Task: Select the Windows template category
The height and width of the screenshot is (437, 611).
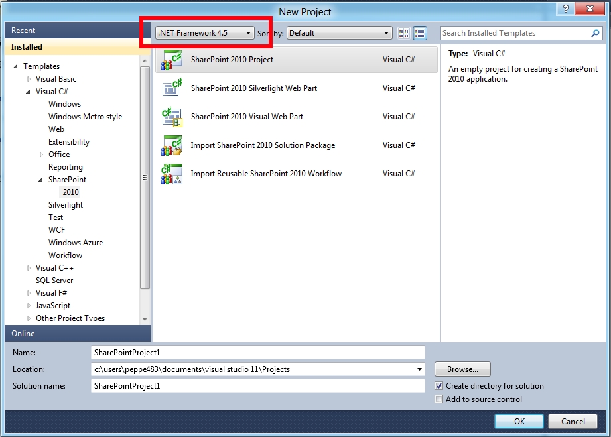Action: click(x=65, y=104)
